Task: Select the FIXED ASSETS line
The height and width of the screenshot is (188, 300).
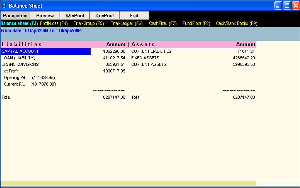Action: click(x=145, y=58)
